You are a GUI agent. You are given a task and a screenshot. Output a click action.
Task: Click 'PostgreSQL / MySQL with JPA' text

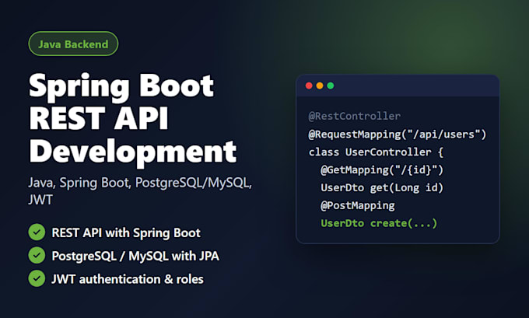coord(135,256)
